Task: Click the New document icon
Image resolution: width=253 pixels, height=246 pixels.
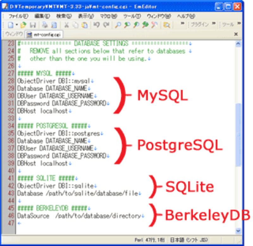Action: coord(11,25)
